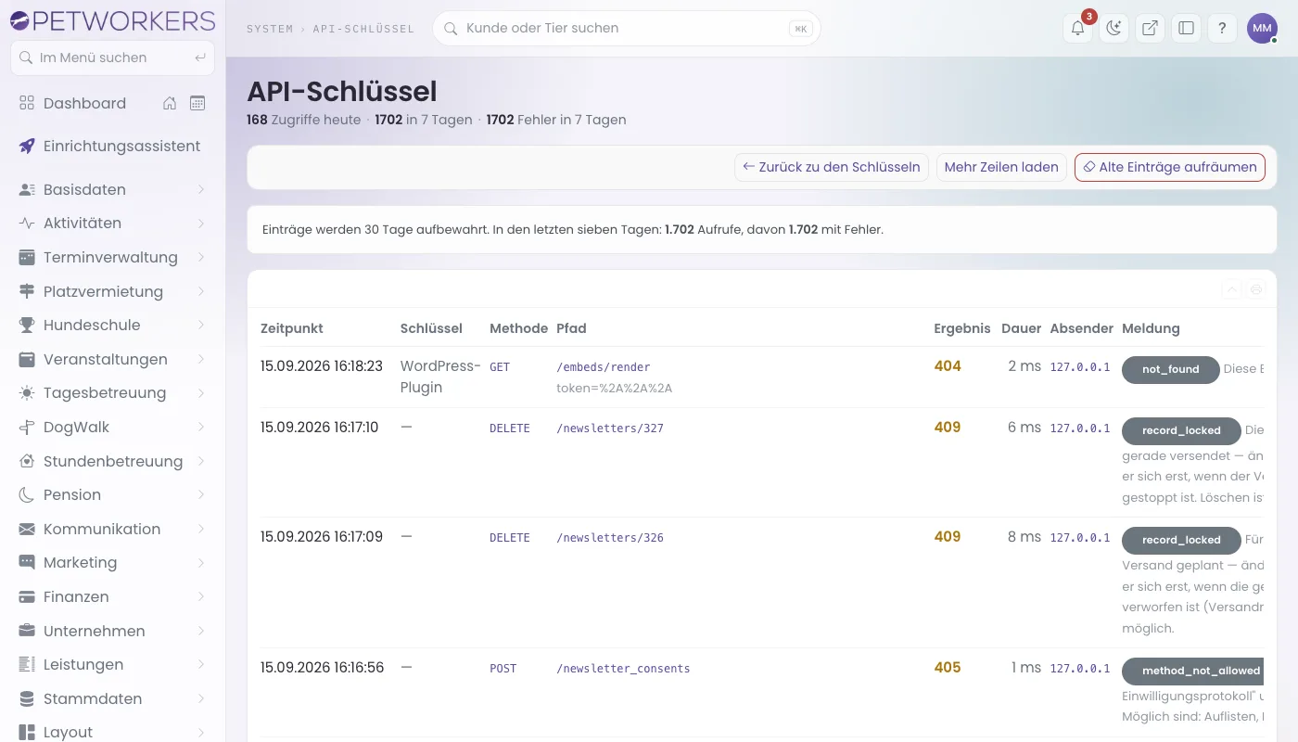This screenshot has height=742, width=1298.
Task: Click the open-in-new-window icon
Action: (1150, 28)
